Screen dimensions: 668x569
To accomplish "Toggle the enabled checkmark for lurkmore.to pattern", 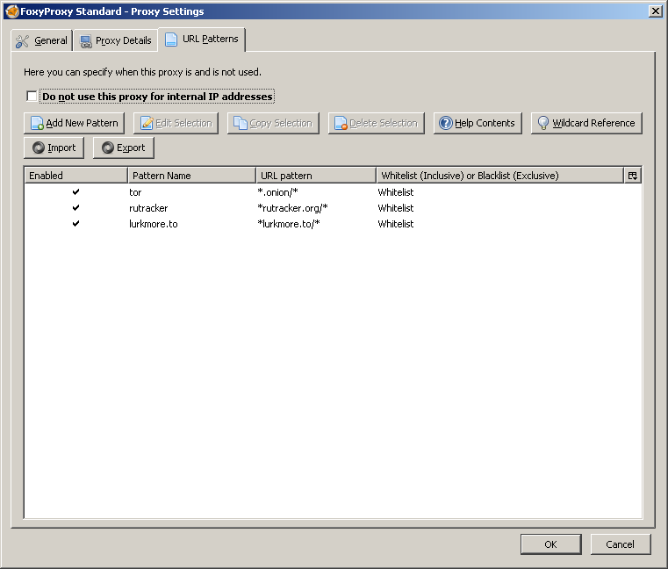I will [x=75, y=224].
